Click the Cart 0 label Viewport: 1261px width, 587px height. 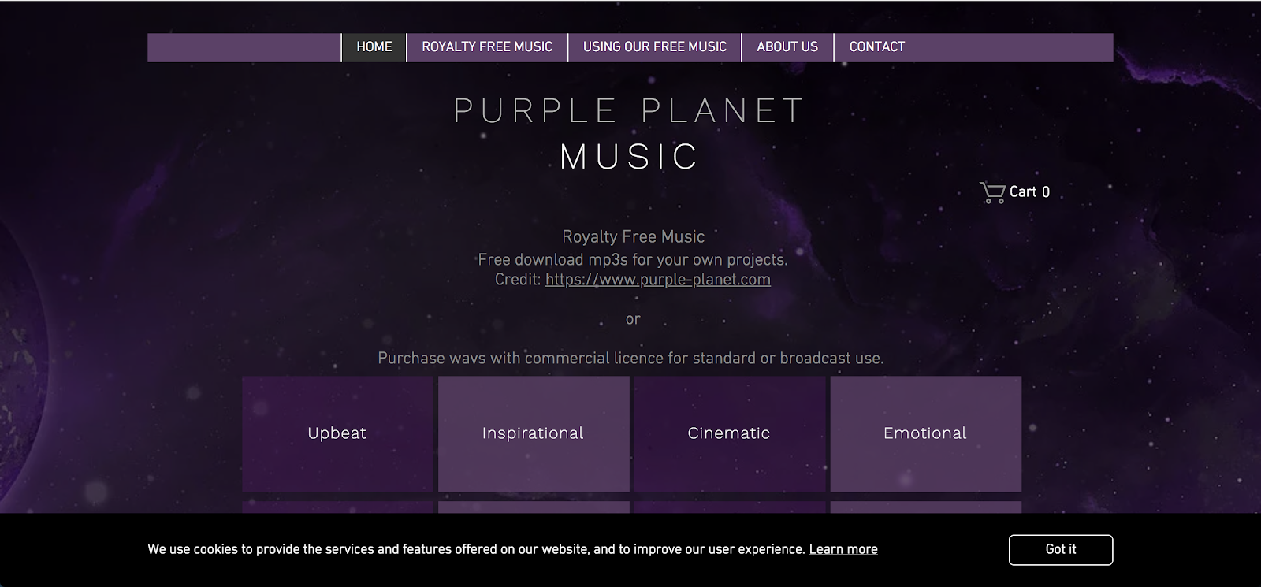click(x=1029, y=192)
